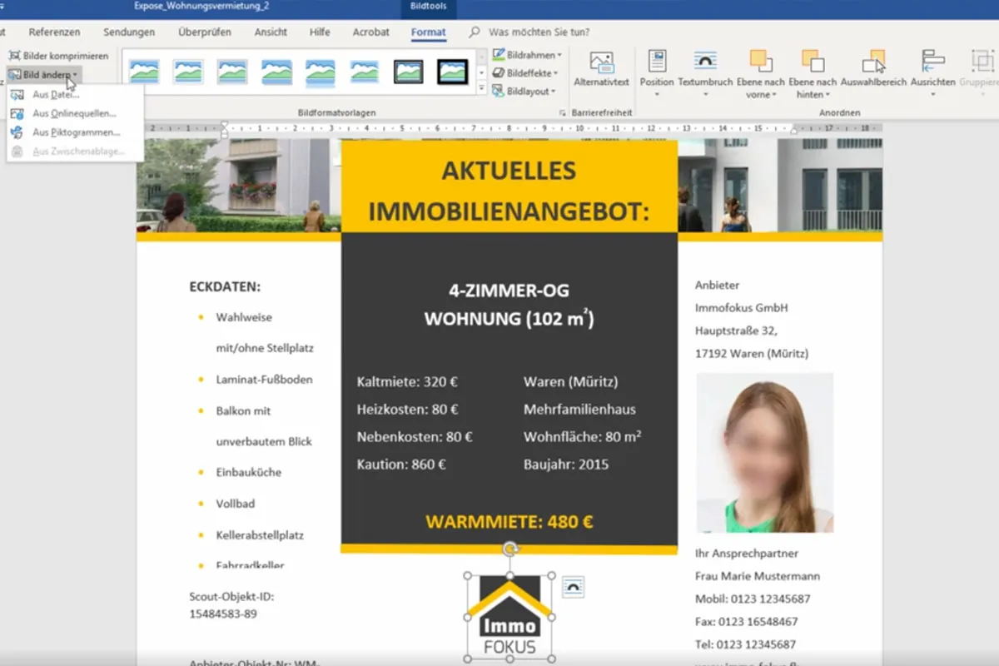The height and width of the screenshot is (666, 999).
Task: Select the Immo Fokus logo image
Action: coord(510,617)
